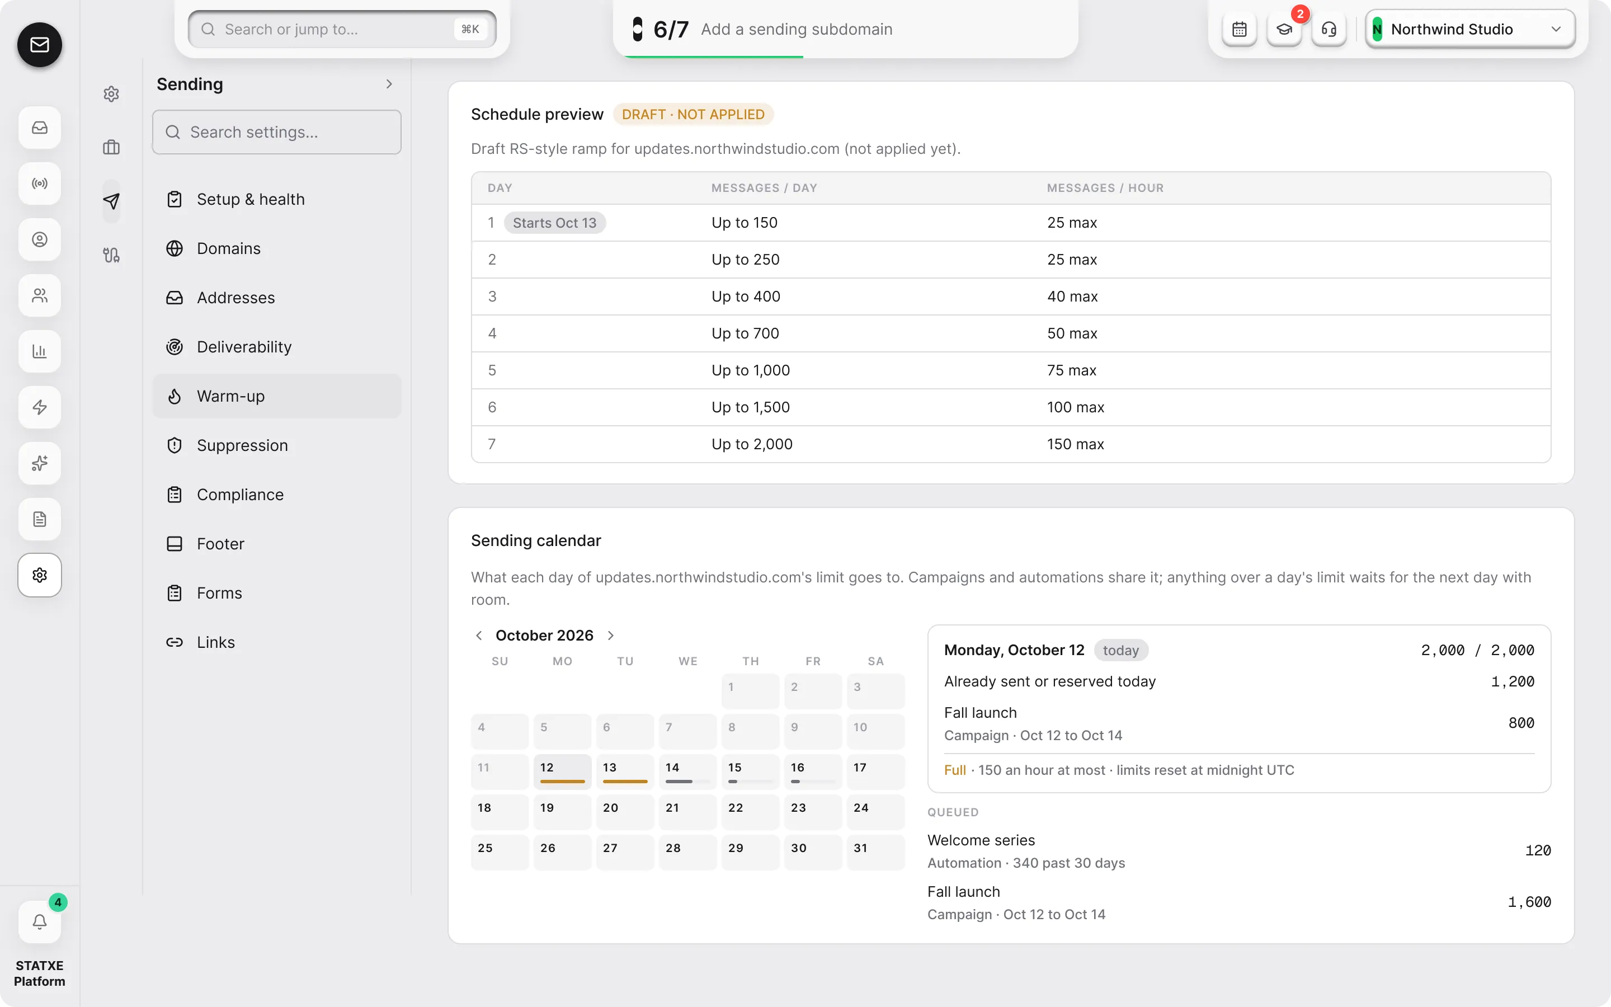
Task: Expand the Sending panel chevron
Action: 389,84
